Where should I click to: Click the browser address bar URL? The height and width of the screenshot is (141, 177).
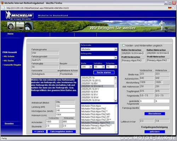(x=38, y=8)
